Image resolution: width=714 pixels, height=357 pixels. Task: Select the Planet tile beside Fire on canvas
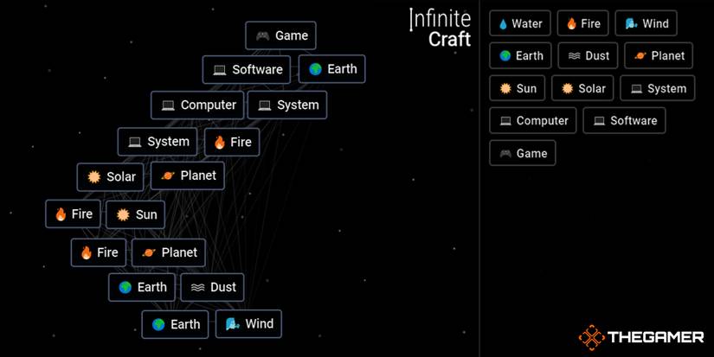169,252
